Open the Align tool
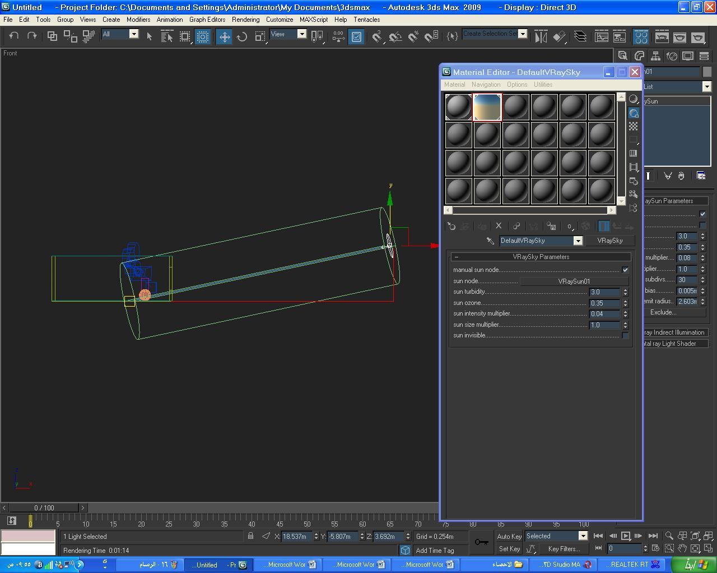 tap(559, 36)
